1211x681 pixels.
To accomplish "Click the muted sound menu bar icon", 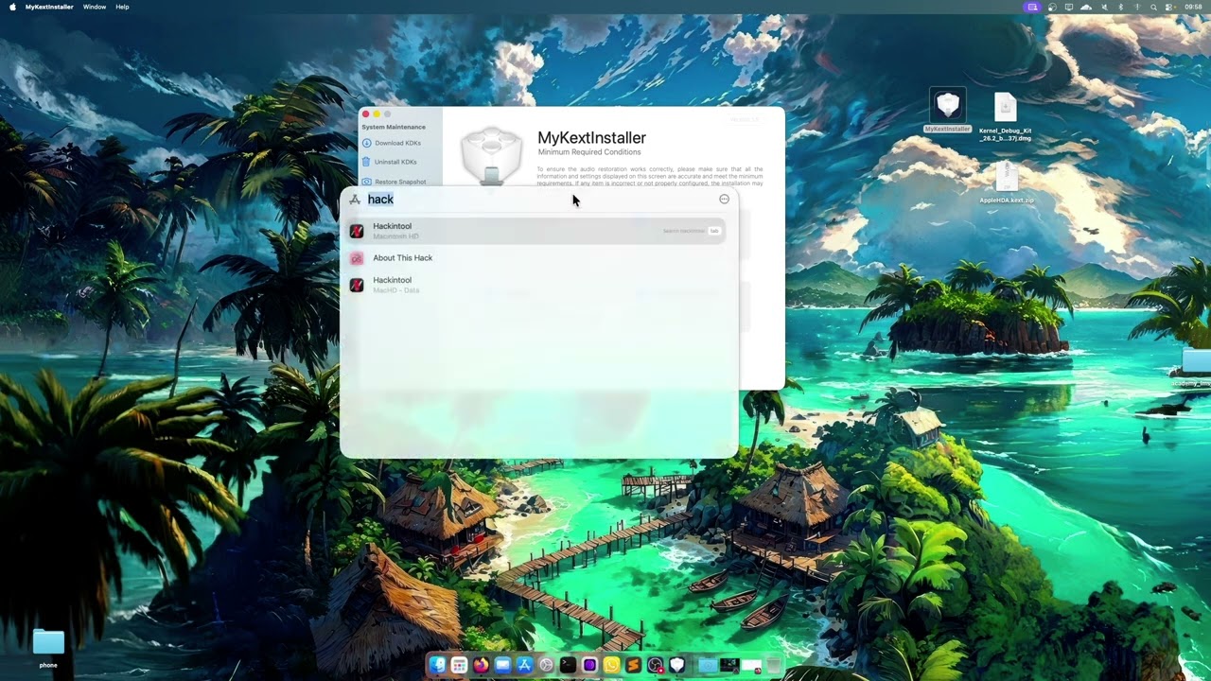I will [1104, 7].
